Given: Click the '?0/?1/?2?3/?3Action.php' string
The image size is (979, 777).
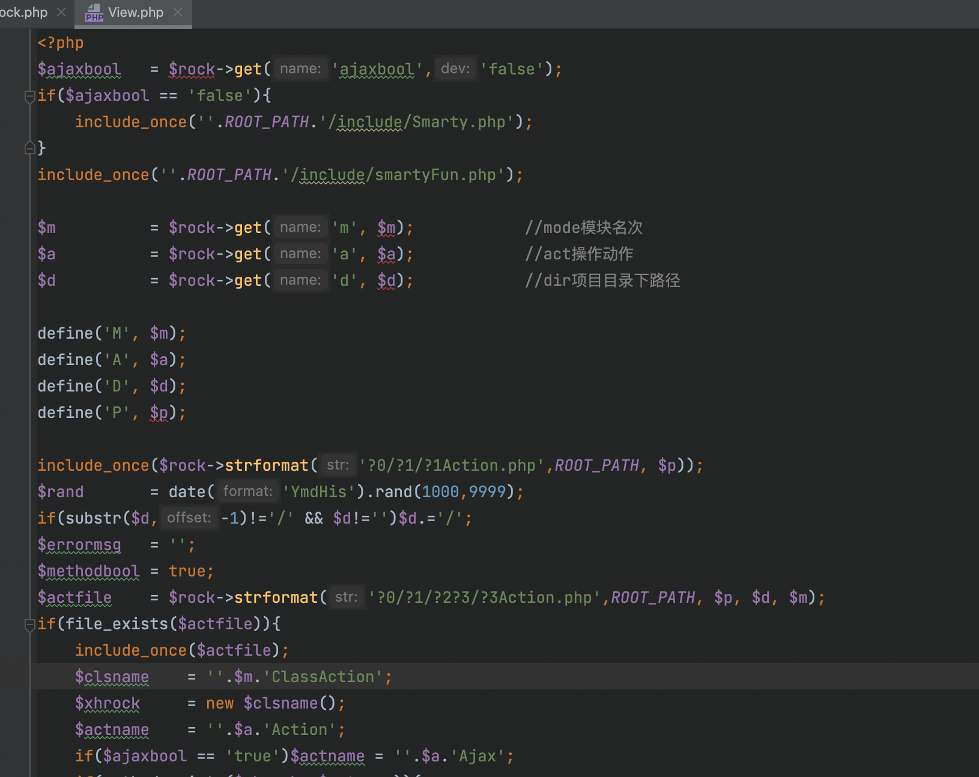Looking at the screenshot, I should point(485,598).
